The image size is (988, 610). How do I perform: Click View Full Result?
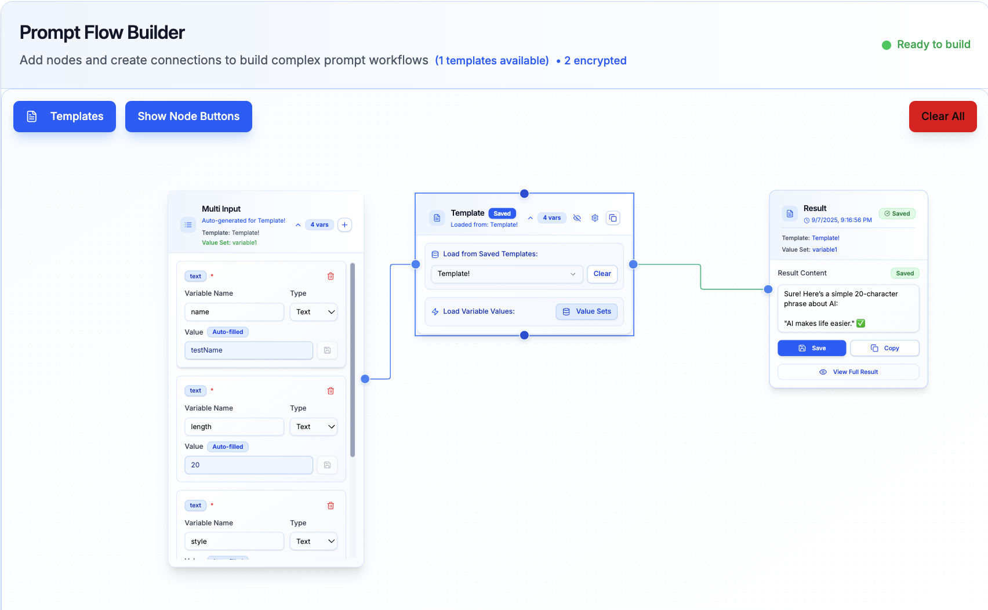[848, 372]
